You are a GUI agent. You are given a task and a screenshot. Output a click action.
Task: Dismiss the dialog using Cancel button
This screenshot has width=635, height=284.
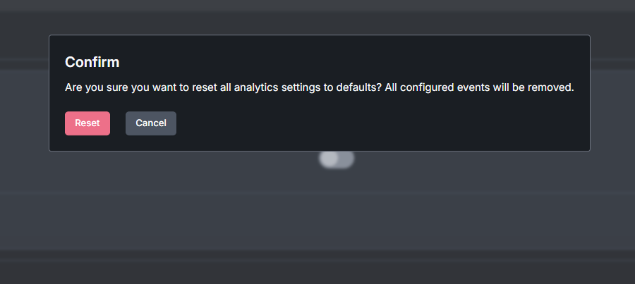[x=151, y=123]
